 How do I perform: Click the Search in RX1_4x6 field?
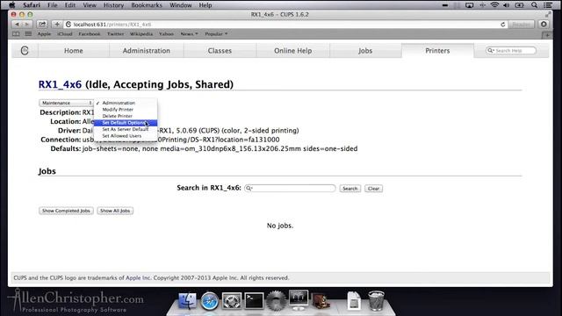click(290, 188)
